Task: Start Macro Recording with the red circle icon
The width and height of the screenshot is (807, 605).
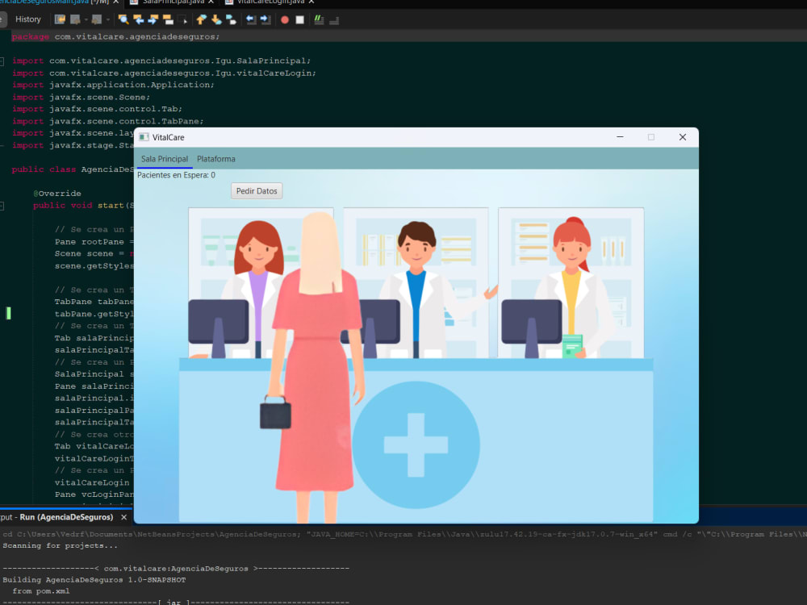Action: point(284,19)
